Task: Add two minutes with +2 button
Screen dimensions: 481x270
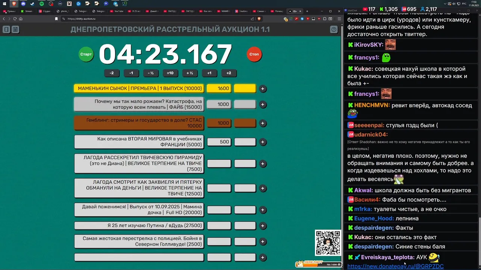Action: [x=229, y=73]
